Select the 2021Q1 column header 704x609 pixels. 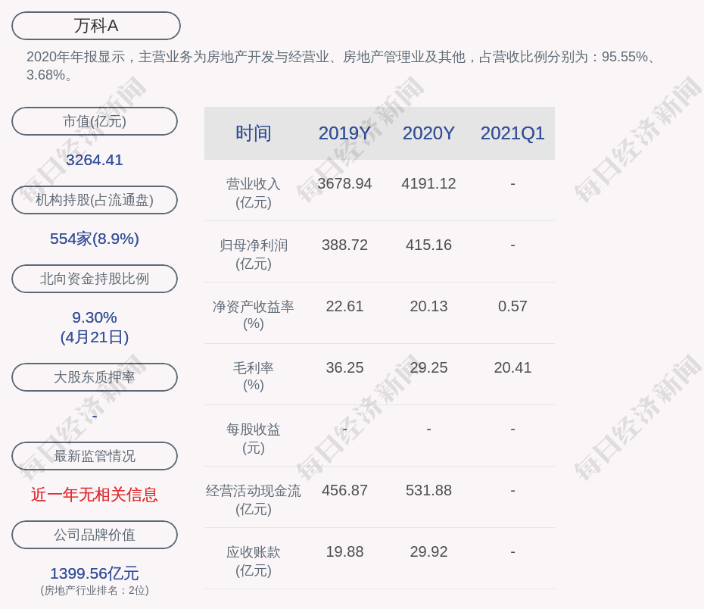tap(512, 133)
